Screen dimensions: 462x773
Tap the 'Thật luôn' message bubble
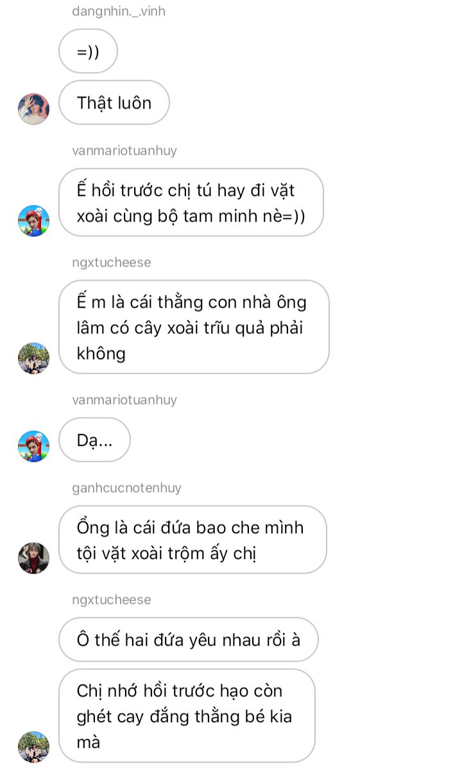coord(114,102)
